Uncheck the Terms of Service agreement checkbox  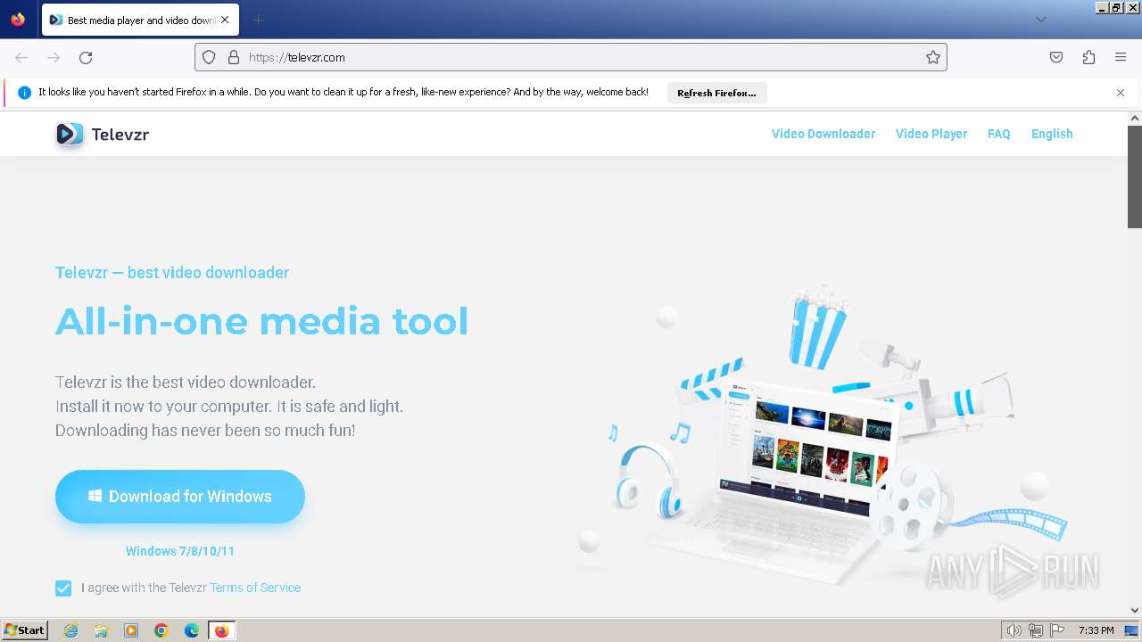tap(63, 588)
